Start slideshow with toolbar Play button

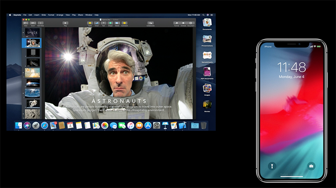click(66, 23)
